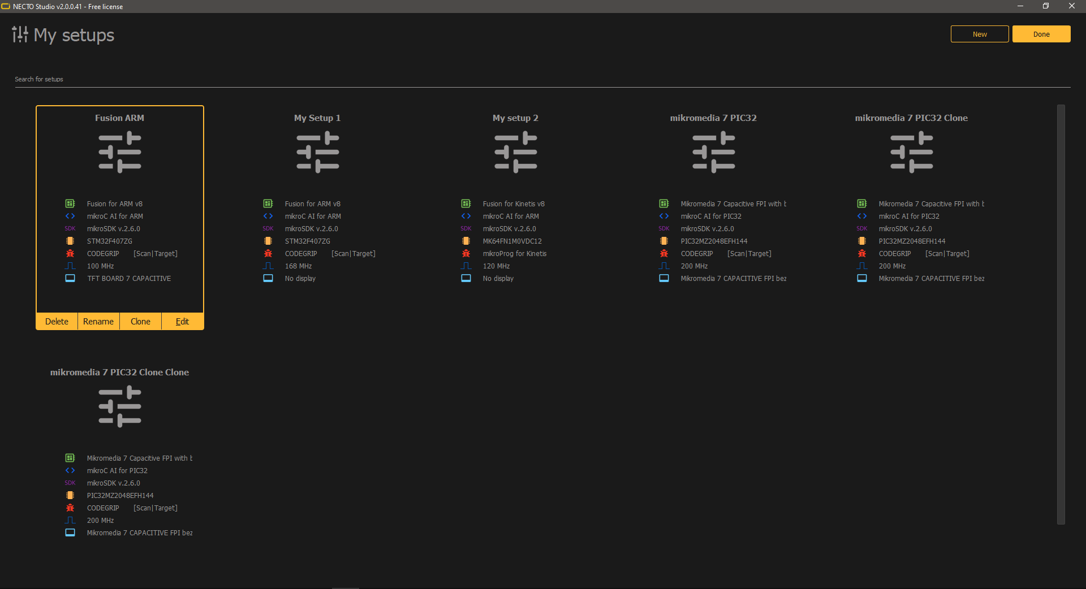Click compiler icon in Fusion ARM card
1086x589 pixels.
(x=70, y=216)
